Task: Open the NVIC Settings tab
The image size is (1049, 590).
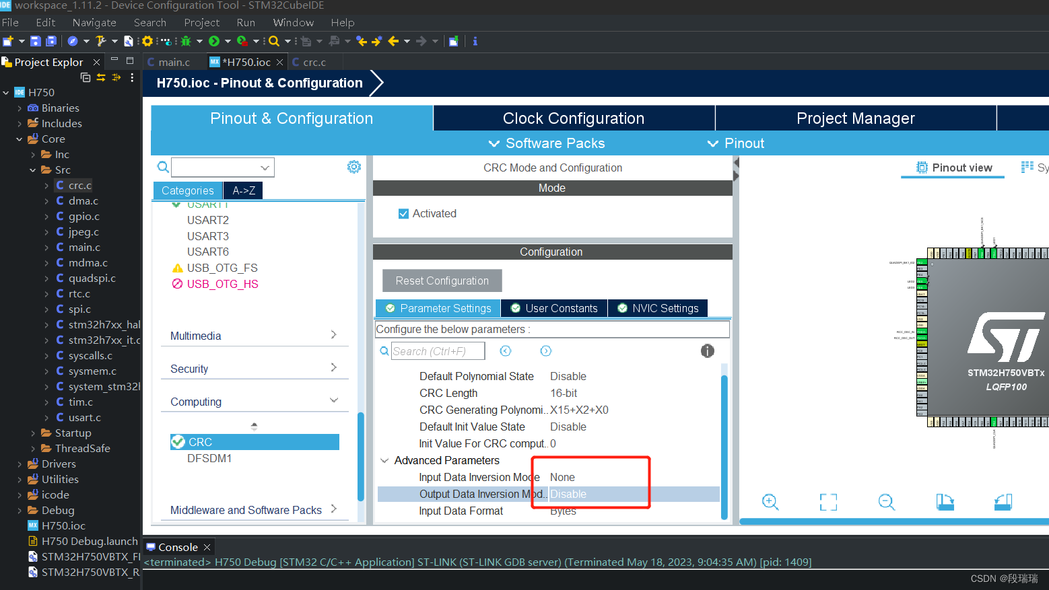Action: tap(658, 307)
